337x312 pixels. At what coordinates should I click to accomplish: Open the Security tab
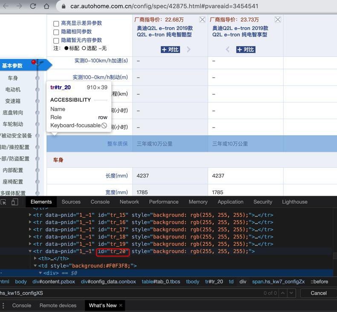263,202
